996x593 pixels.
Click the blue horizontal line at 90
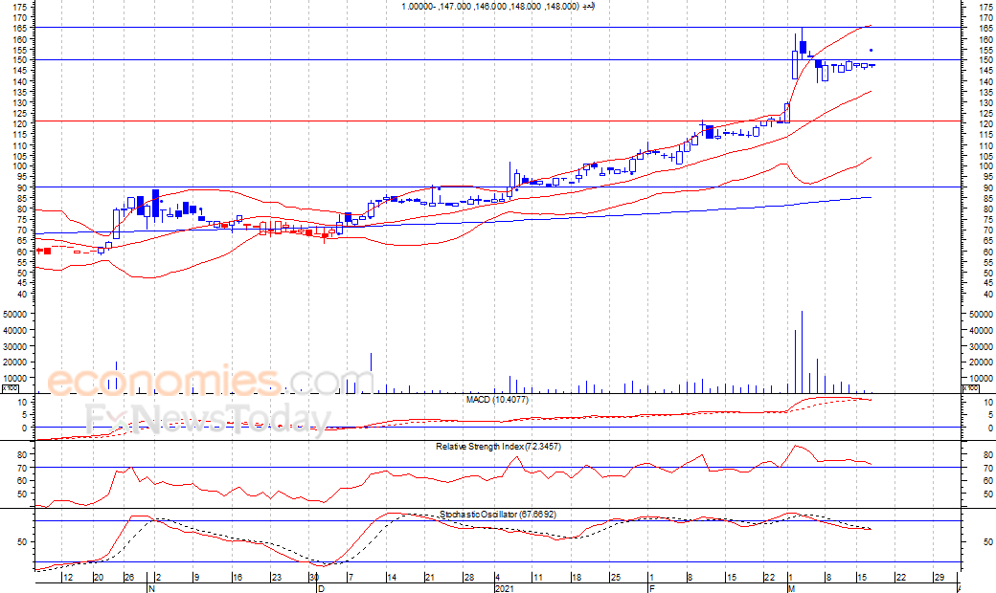[498, 187]
